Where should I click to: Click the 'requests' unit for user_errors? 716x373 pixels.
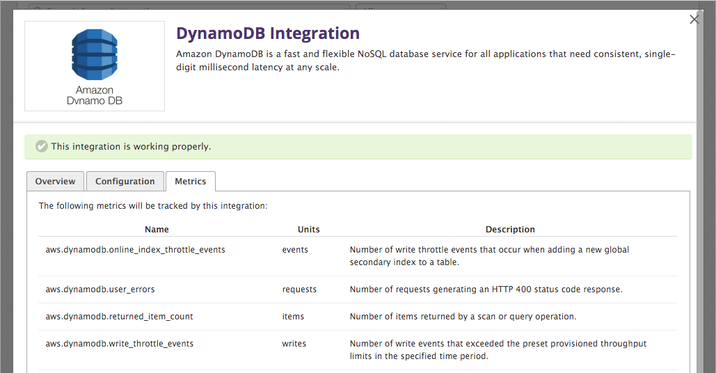pos(299,289)
